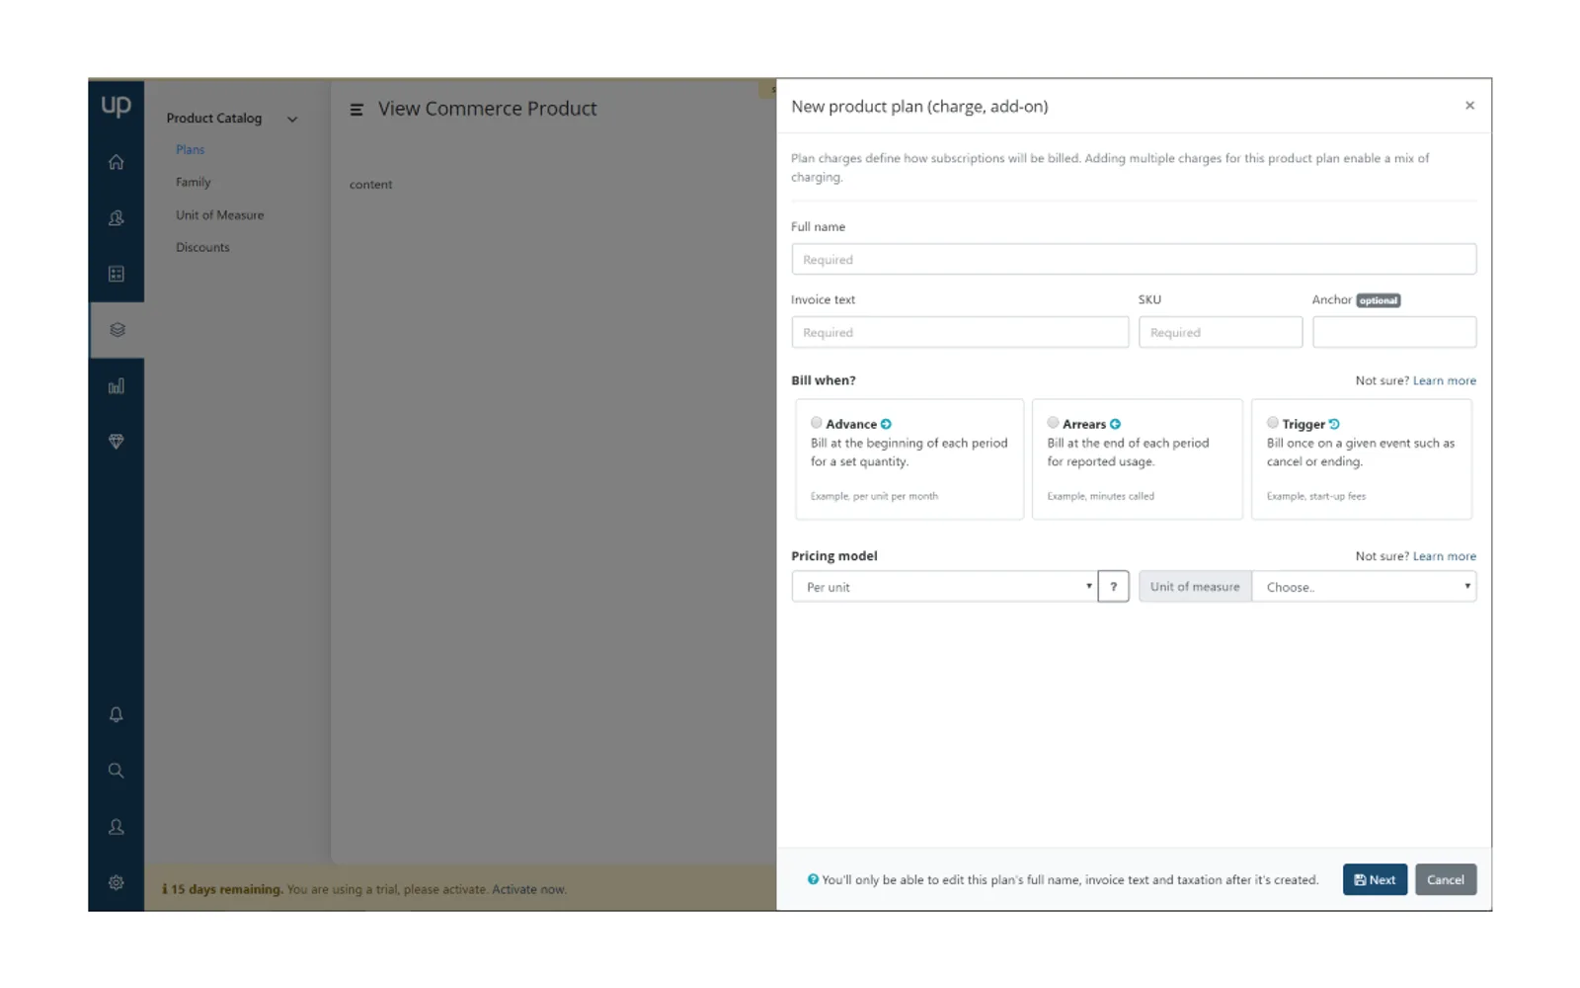This screenshot has height=988, width=1580.
Task: Open the customers person icon below Home
Action: [x=117, y=218]
